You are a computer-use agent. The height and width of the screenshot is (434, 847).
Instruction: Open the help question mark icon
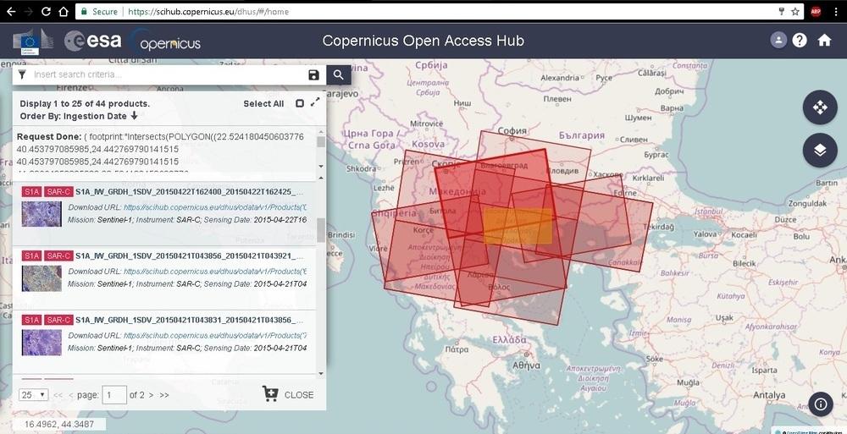[800, 41]
